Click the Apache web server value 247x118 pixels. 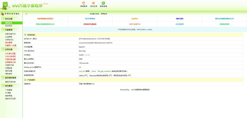(x=82, y=47)
